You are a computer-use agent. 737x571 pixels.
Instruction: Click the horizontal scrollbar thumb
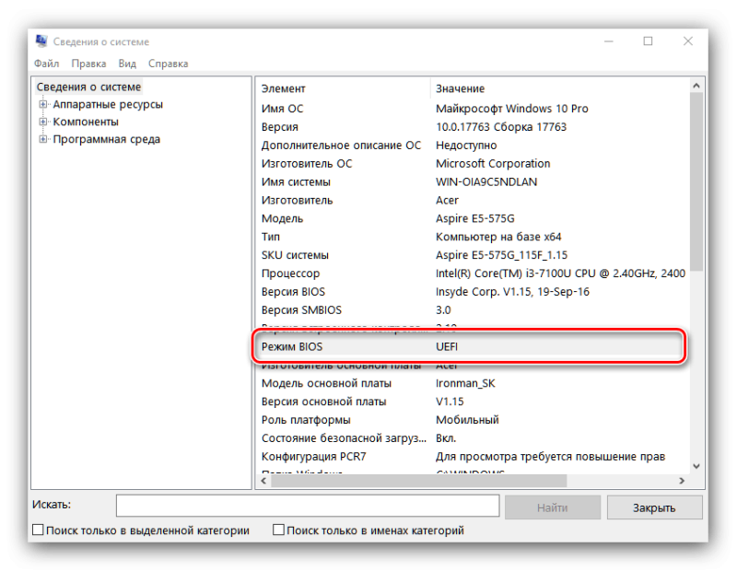coord(419,481)
